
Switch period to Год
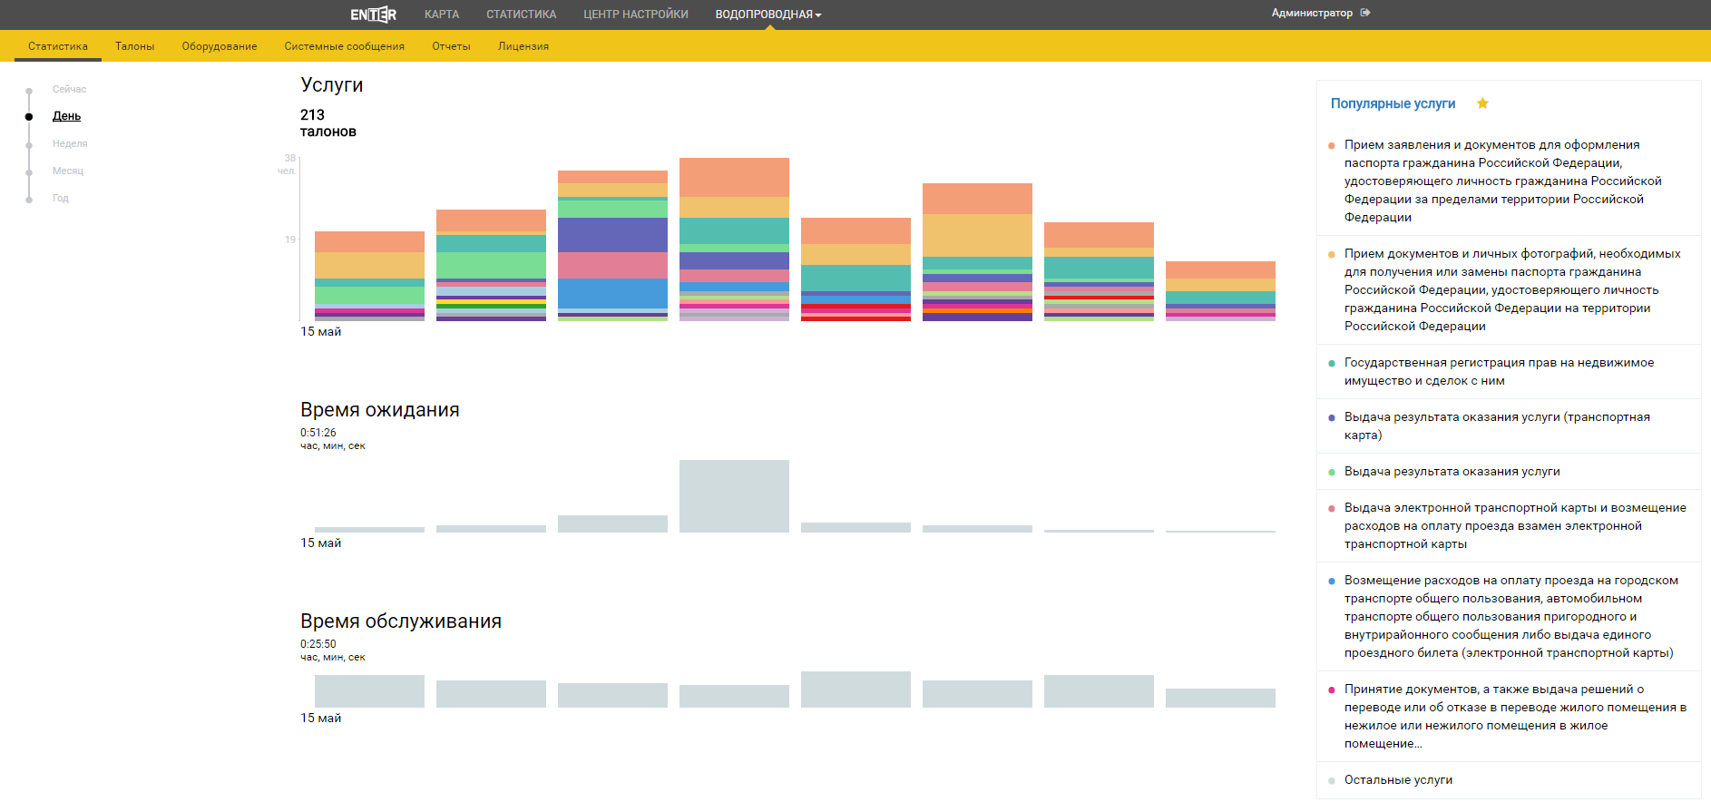(x=61, y=198)
